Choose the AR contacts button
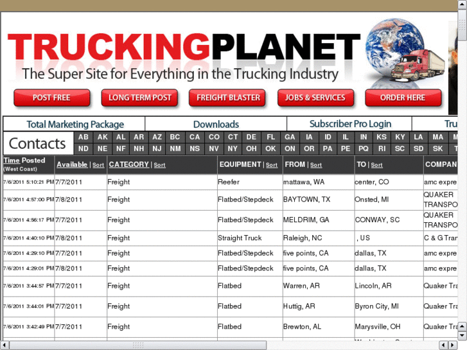 click(139, 137)
